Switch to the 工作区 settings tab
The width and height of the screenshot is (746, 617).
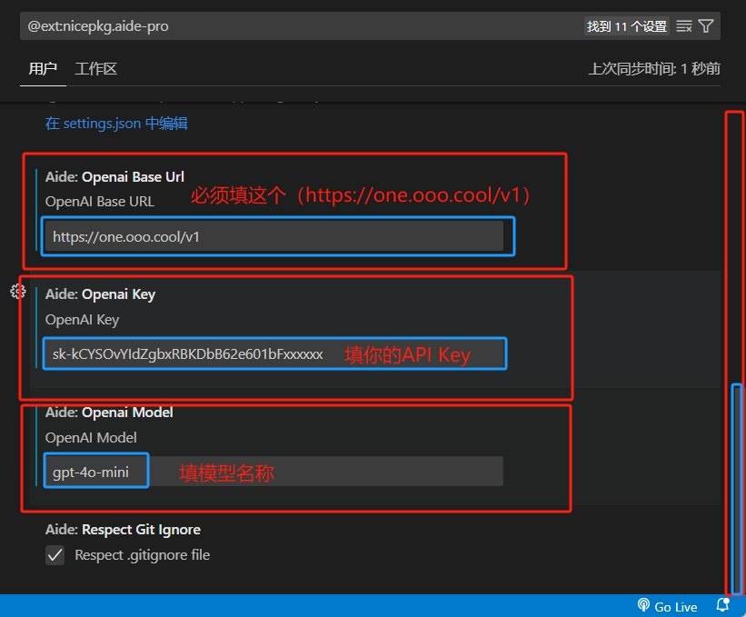click(x=95, y=69)
